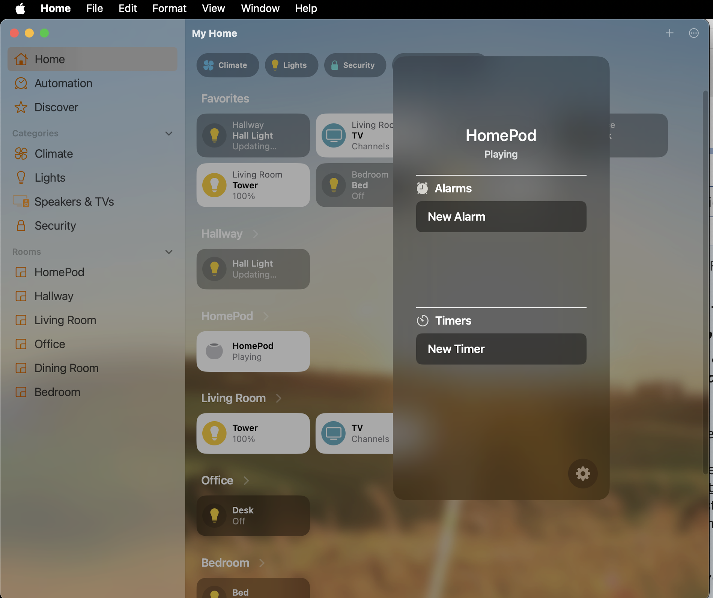This screenshot has width=713, height=598.
Task: Click Living Room room icon in sidebar
Action: click(x=21, y=320)
